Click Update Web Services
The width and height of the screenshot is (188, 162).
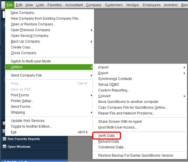tap(27, 121)
